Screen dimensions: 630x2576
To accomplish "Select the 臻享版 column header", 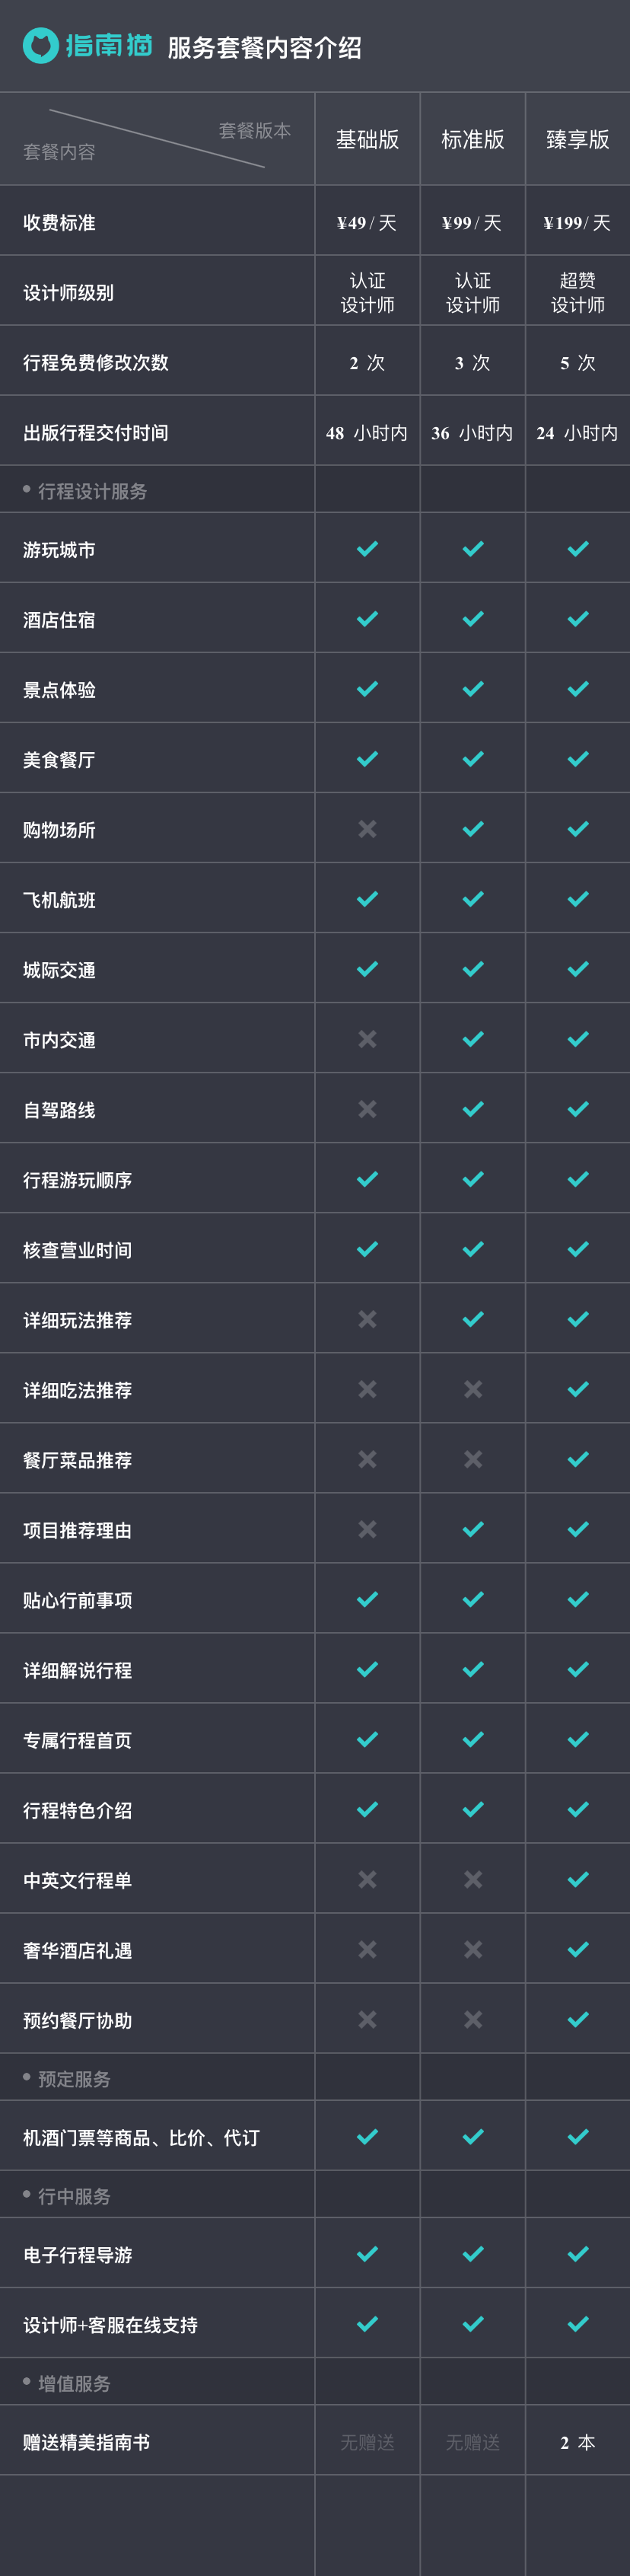I will 578,139.
